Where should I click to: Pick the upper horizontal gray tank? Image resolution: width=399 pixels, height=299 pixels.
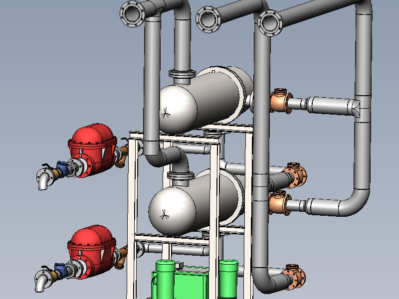205,101
